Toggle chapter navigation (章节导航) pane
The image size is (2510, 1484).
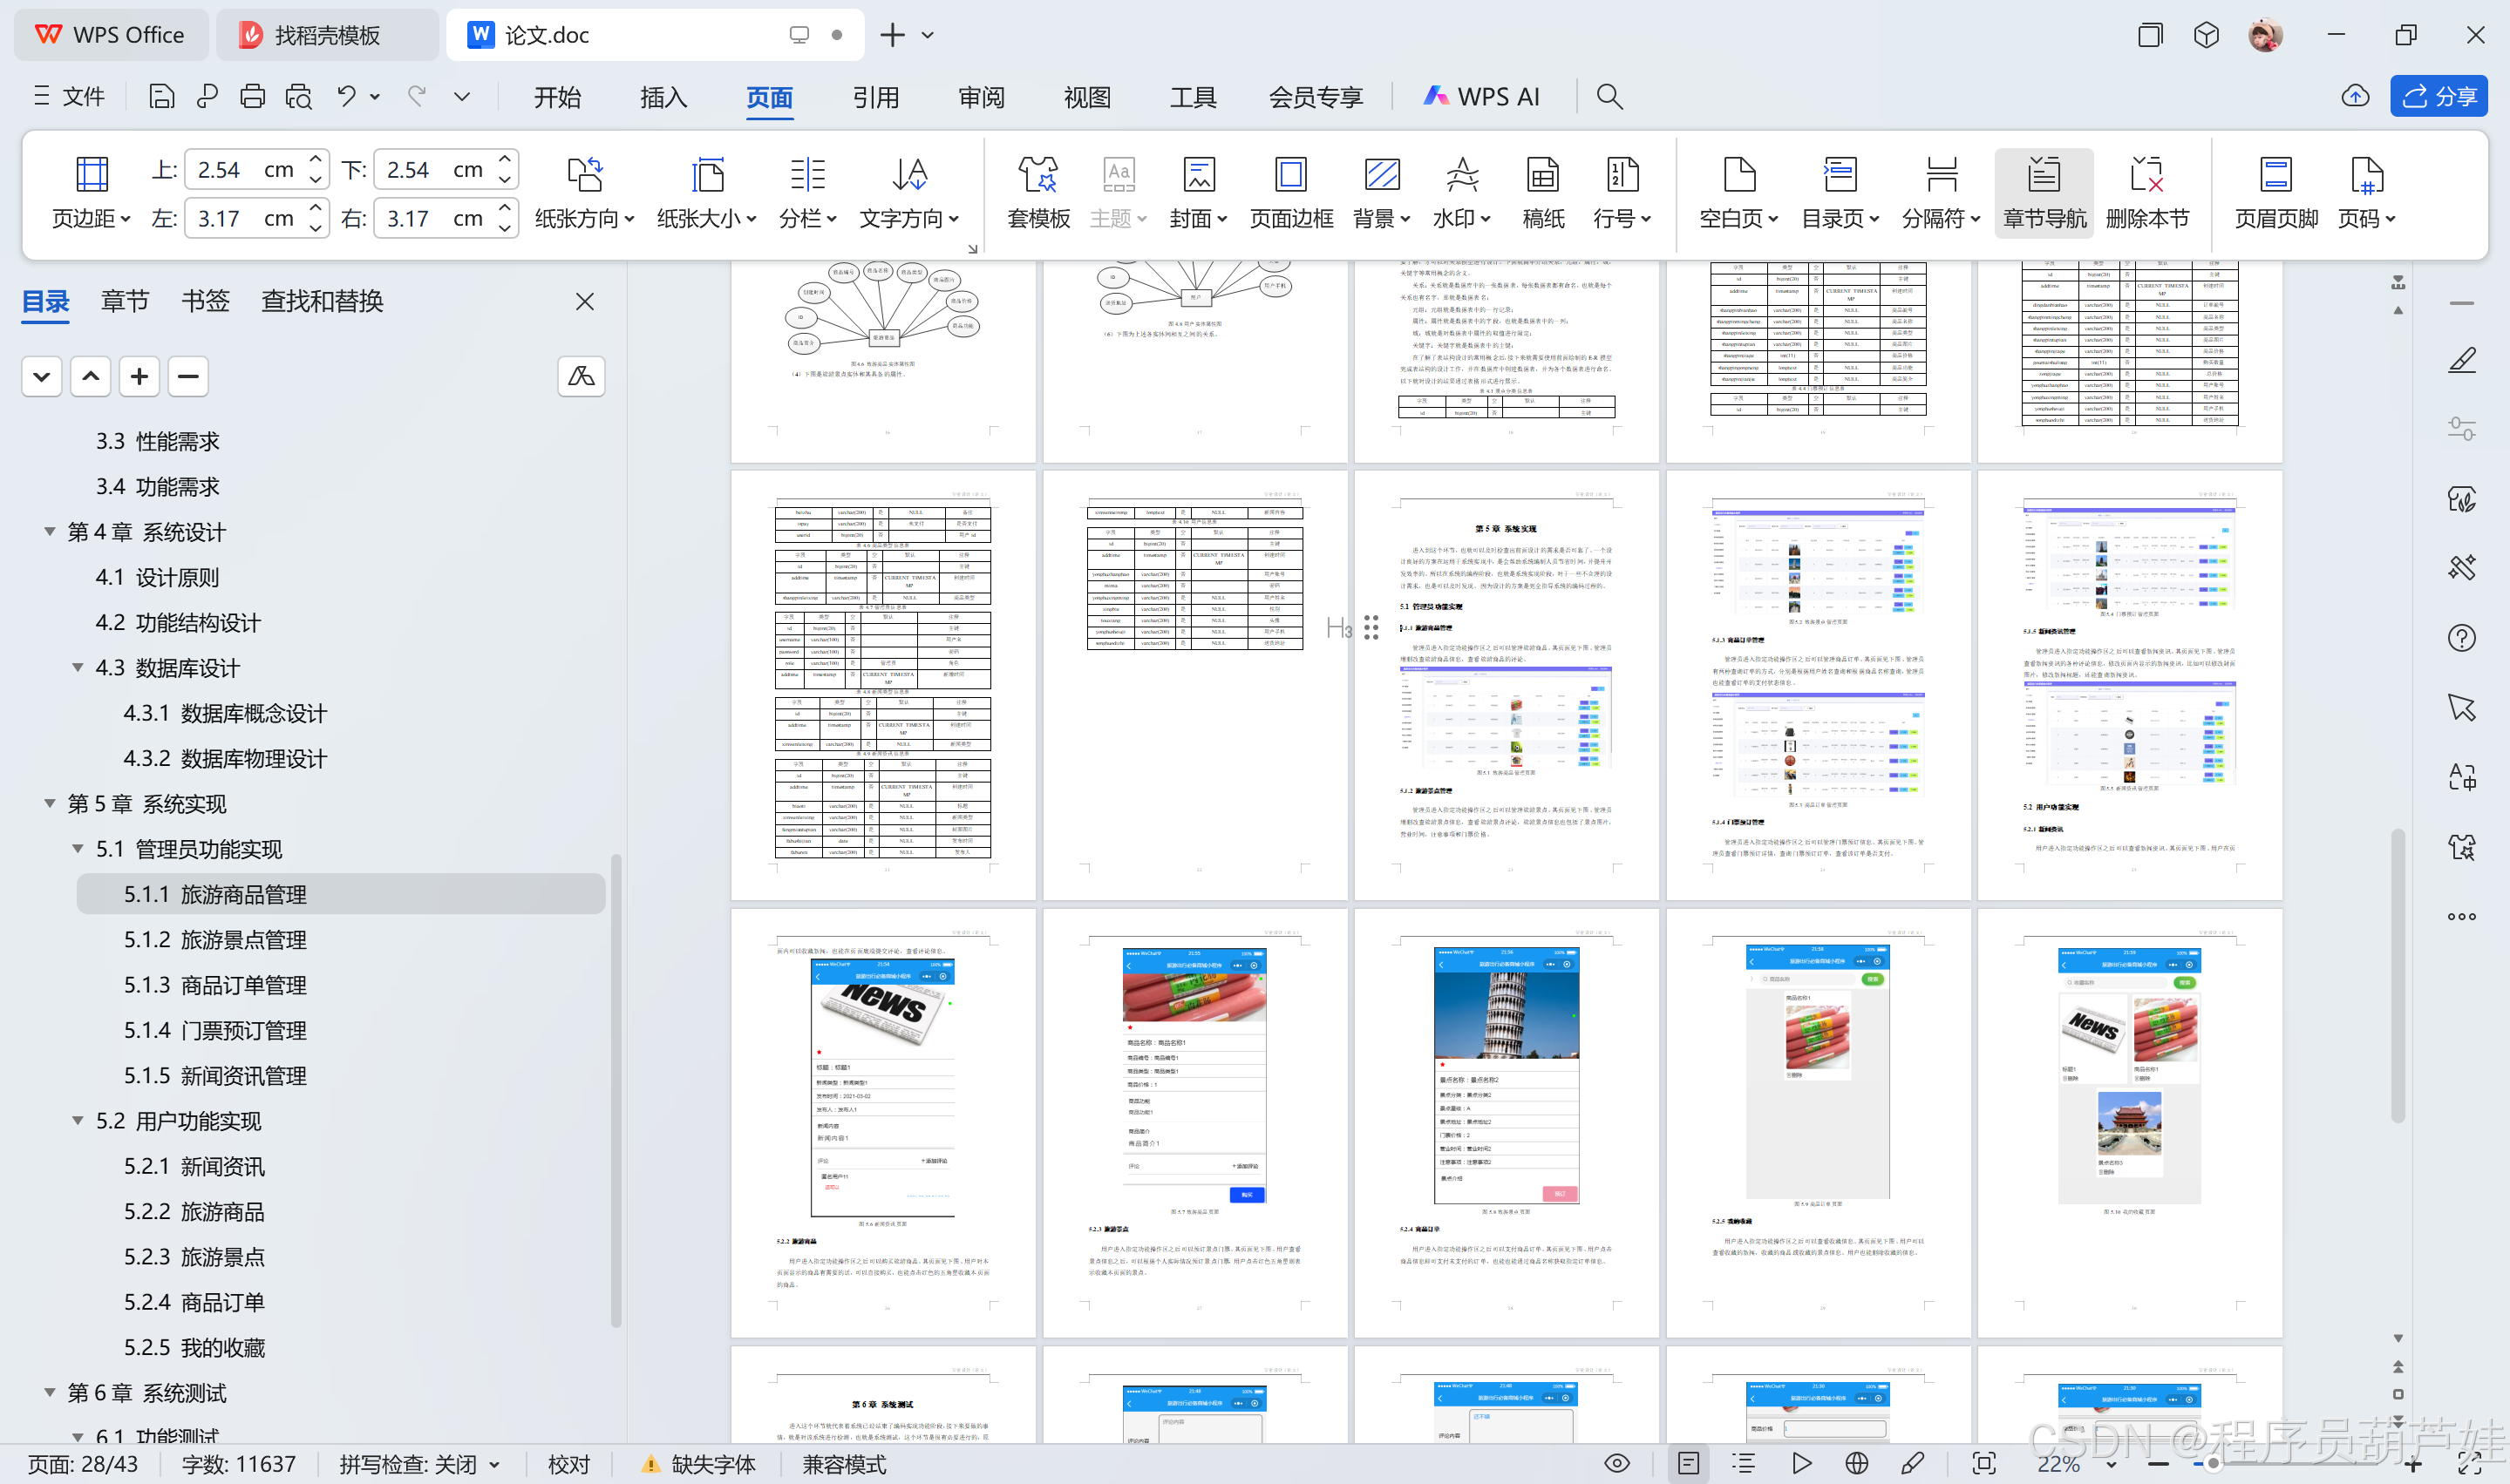[2044, 192]
